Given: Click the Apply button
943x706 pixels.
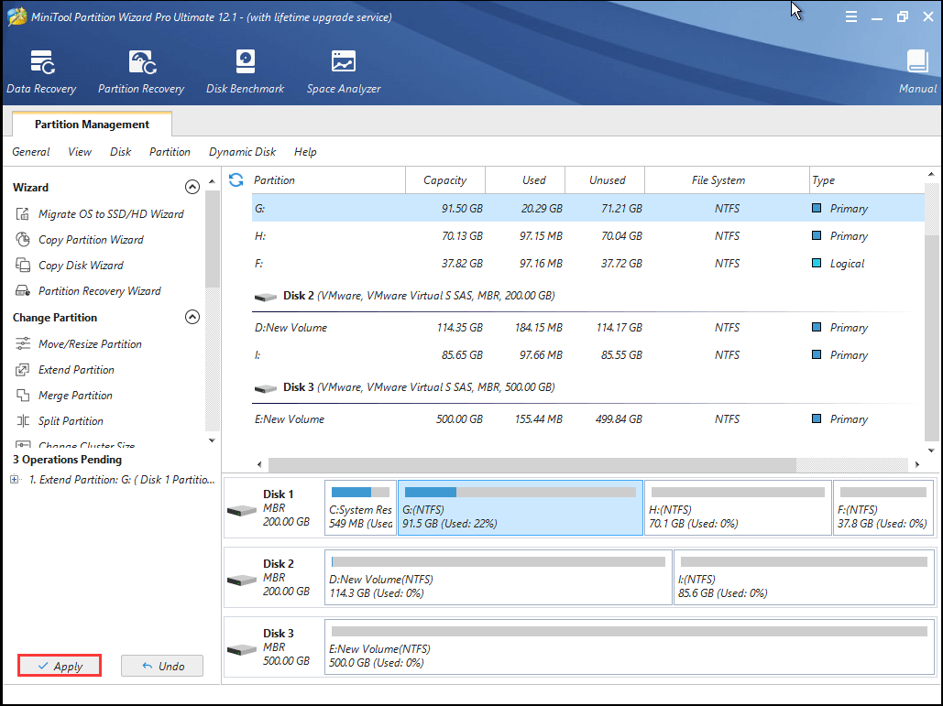Looking at the screenshot, I should (60, 666).
